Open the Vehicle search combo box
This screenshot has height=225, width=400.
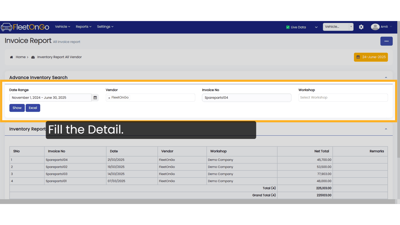[x=338, y=27]
